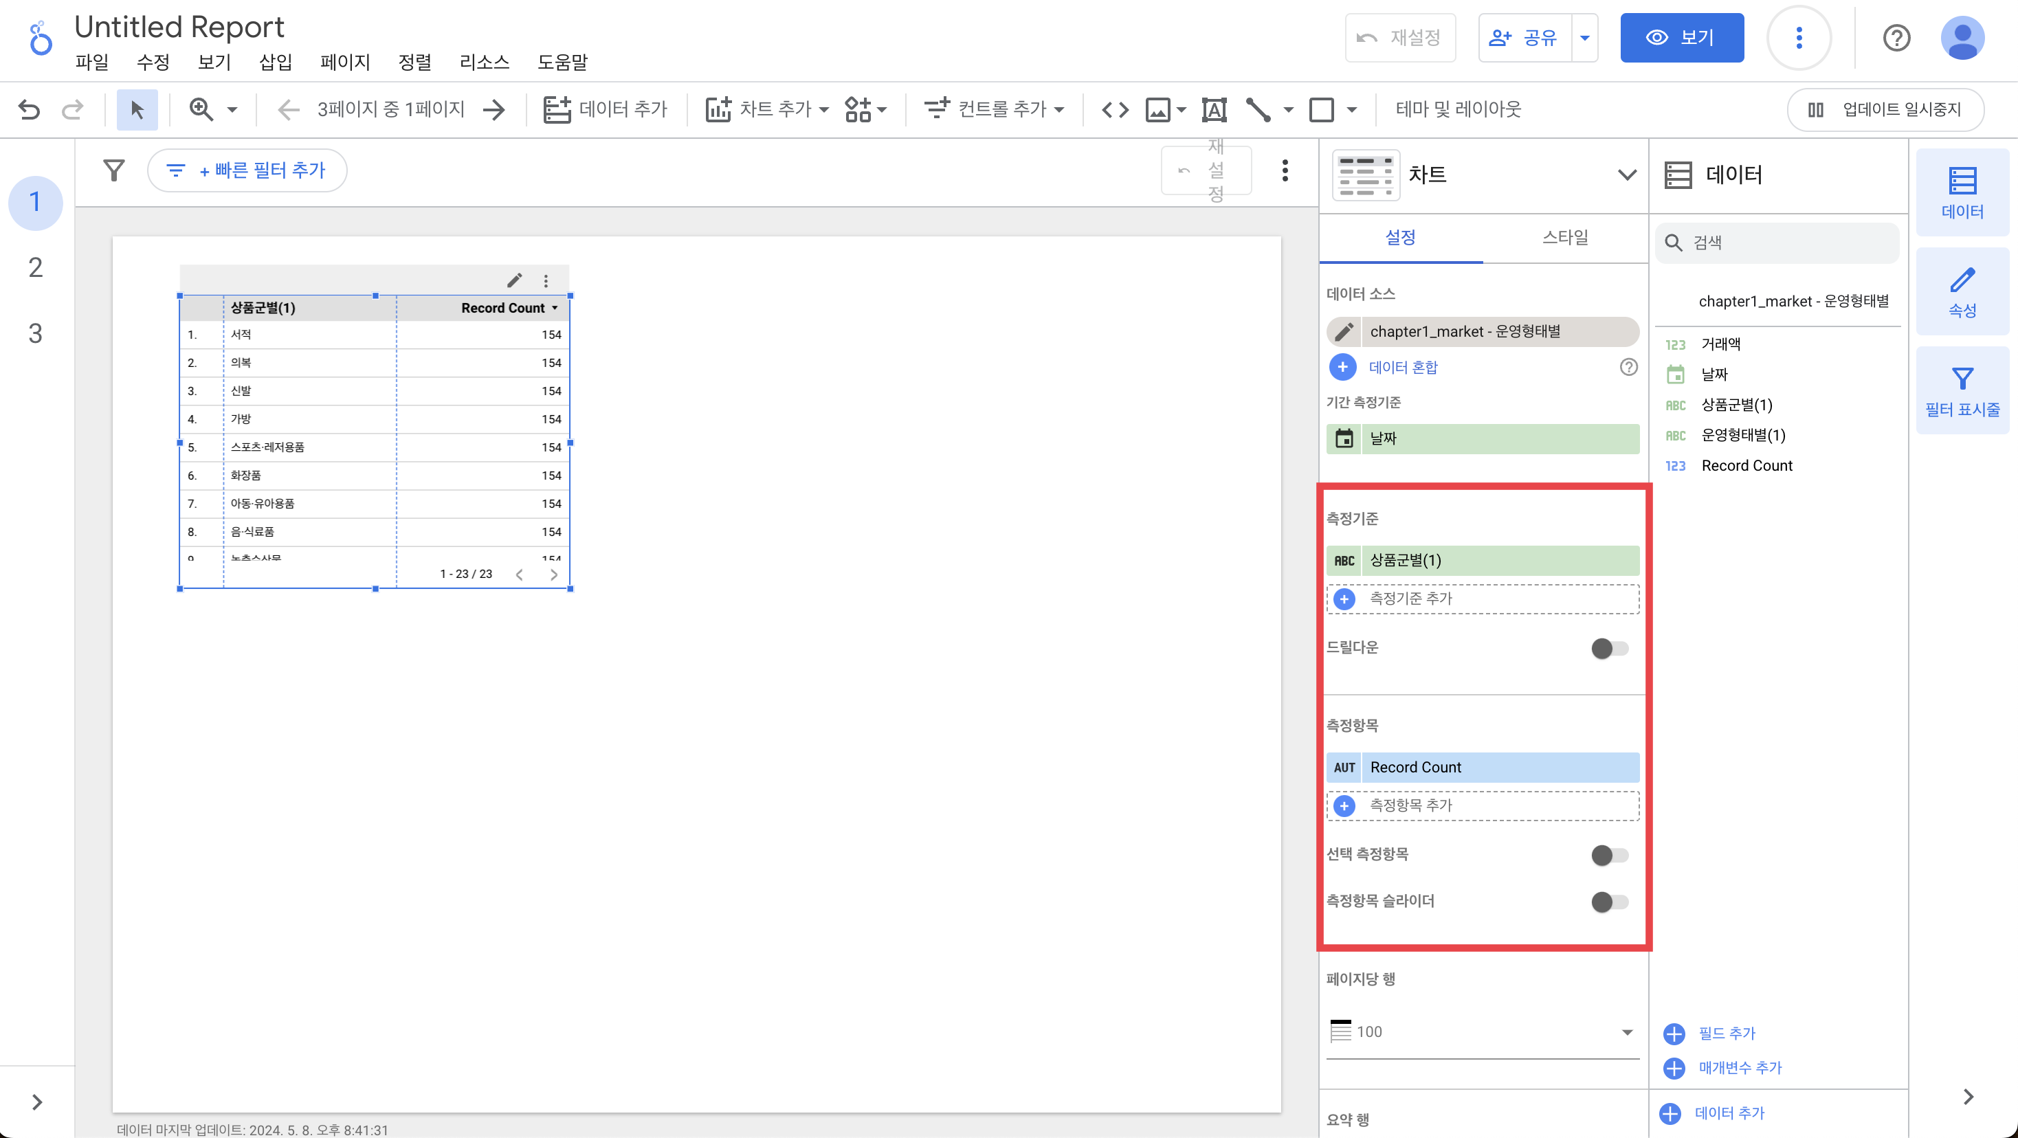This screenshot has height=1138, width=2018.
Task: Open the 리소스 menu
Action: (x=483, y=62)
